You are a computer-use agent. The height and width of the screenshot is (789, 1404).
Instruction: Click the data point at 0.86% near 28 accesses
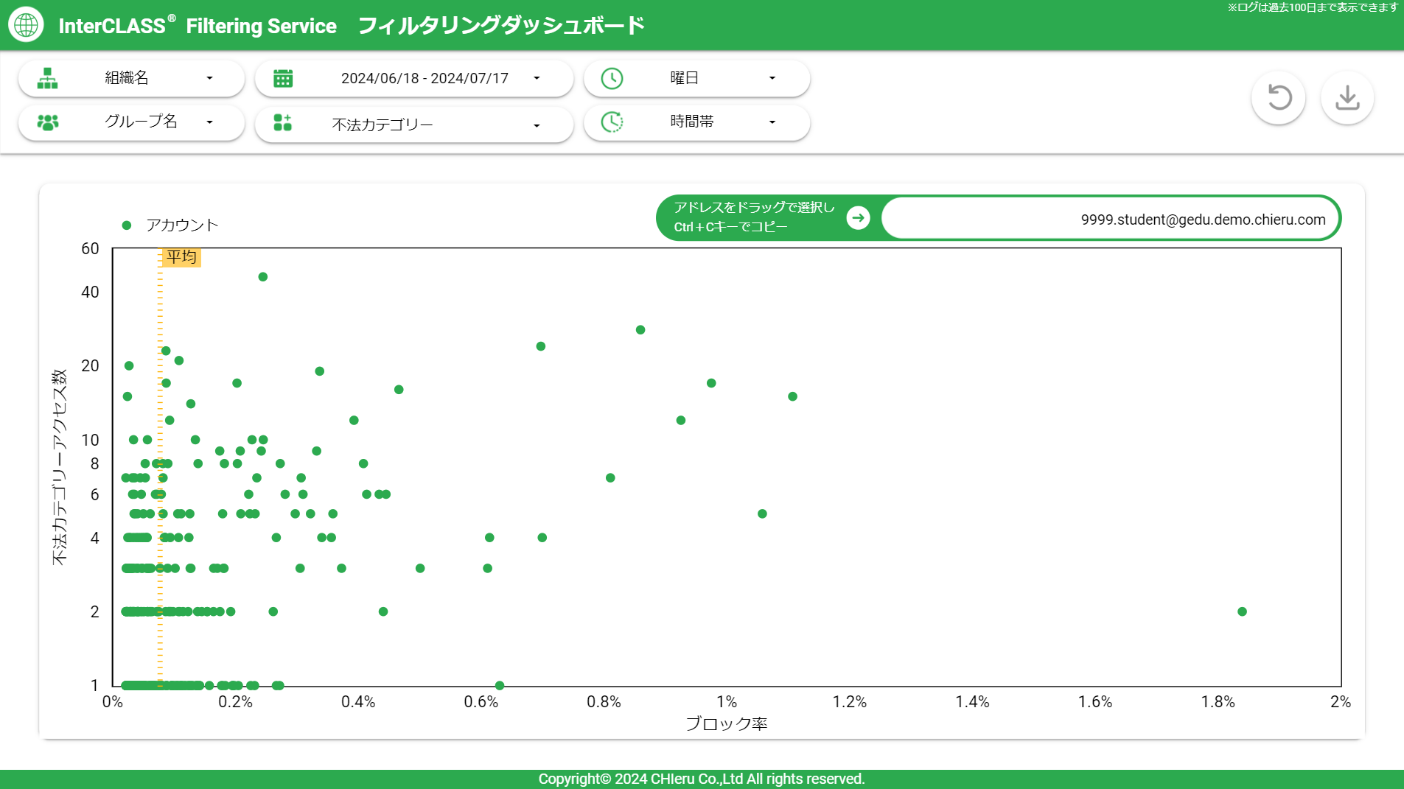(640, 330)
